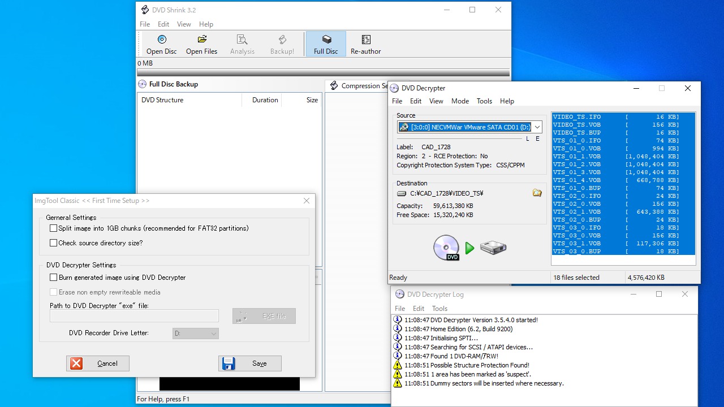Image resolution: width=724 pixels, height=407 pixels.
Task: Click info icon beside Version 3.5.4.0 started
Action: pos(398,320)
